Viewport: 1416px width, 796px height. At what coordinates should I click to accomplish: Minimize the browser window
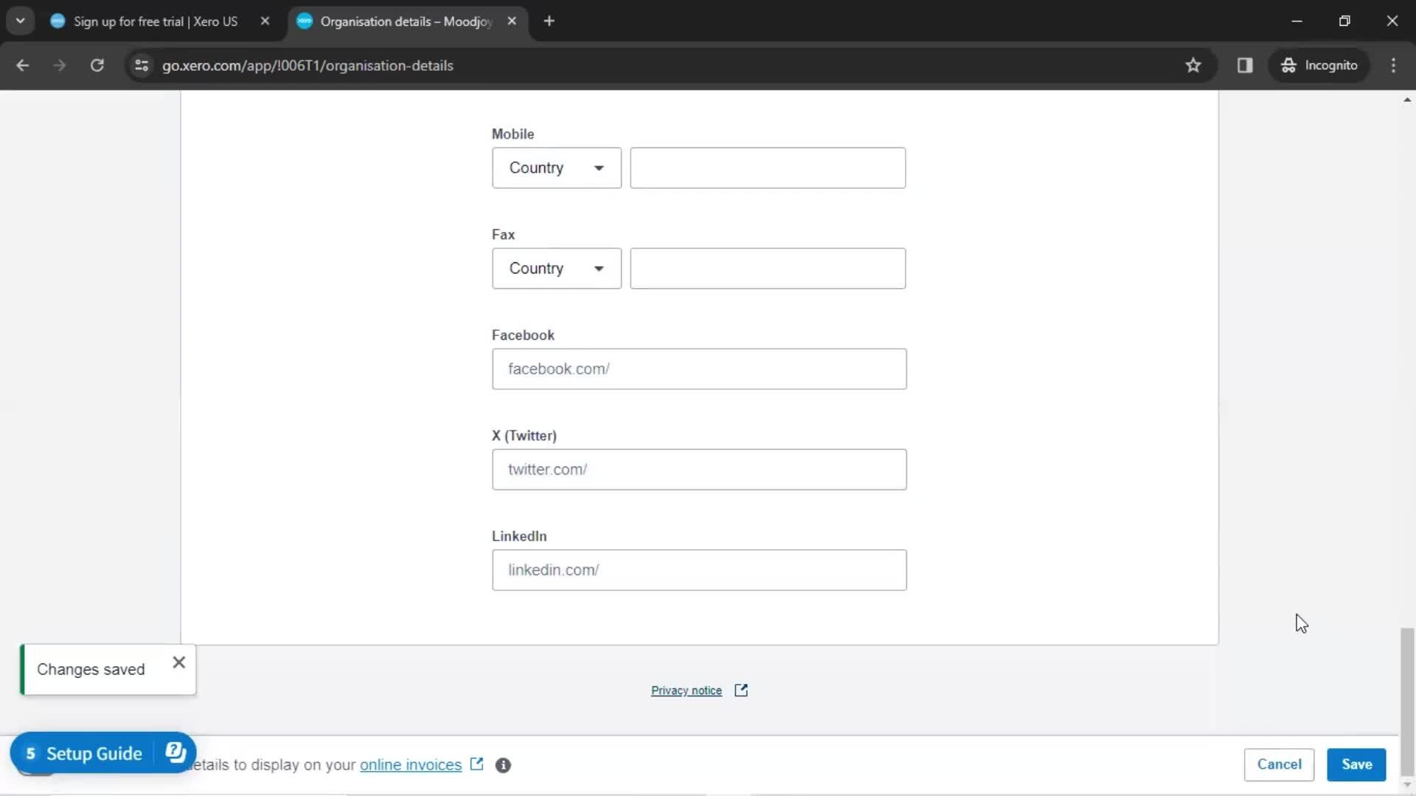(1297, 21)
